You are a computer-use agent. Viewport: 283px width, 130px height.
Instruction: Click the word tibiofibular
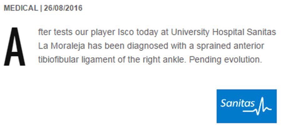point(55,60)
